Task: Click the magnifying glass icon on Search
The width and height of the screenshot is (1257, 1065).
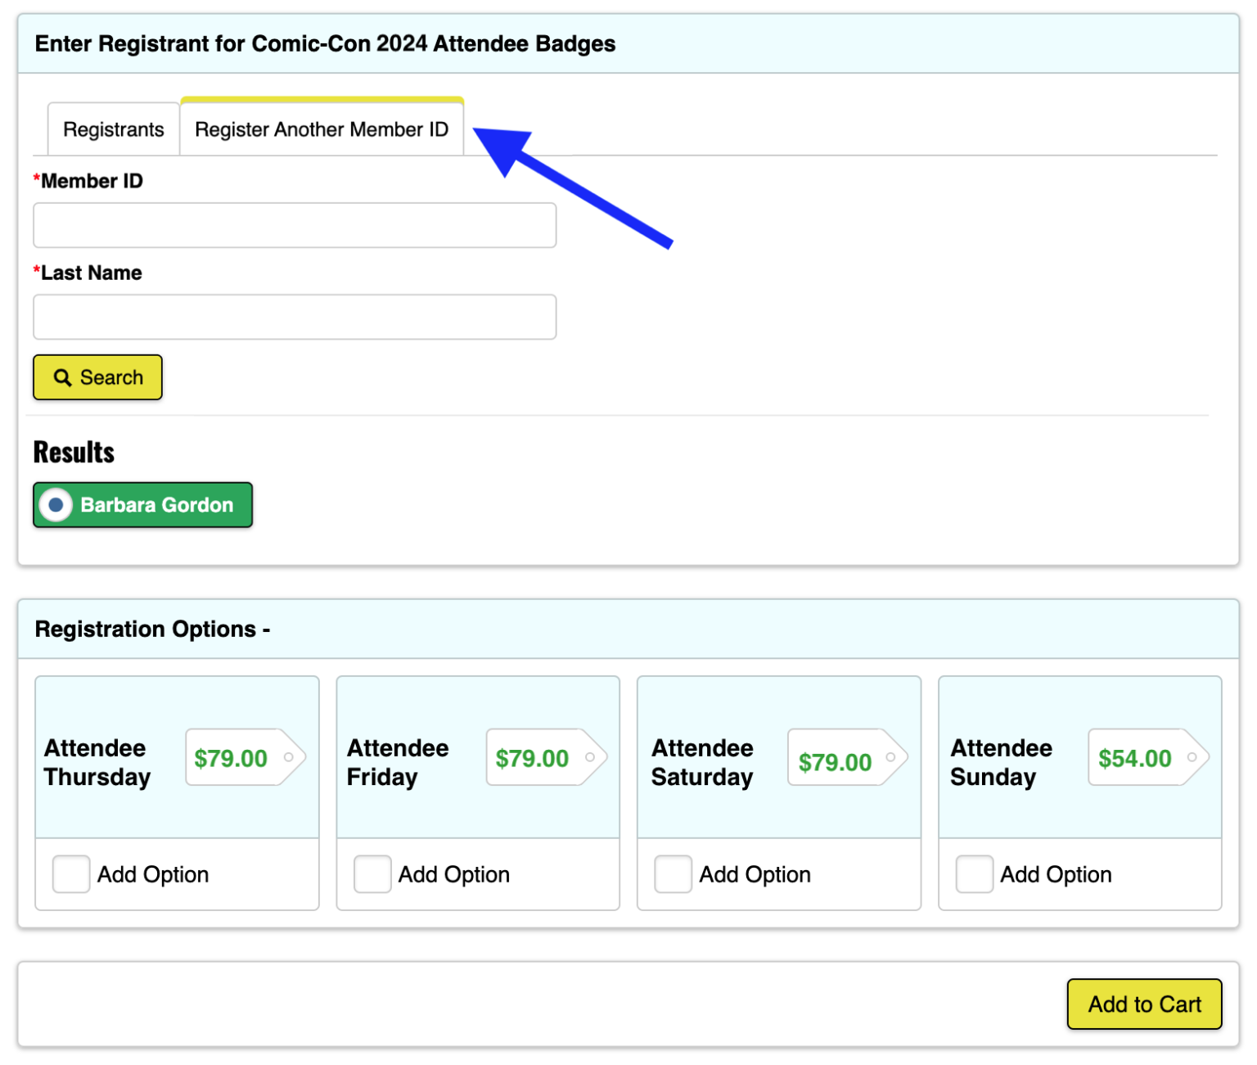Action: click(x=62, y=377)
